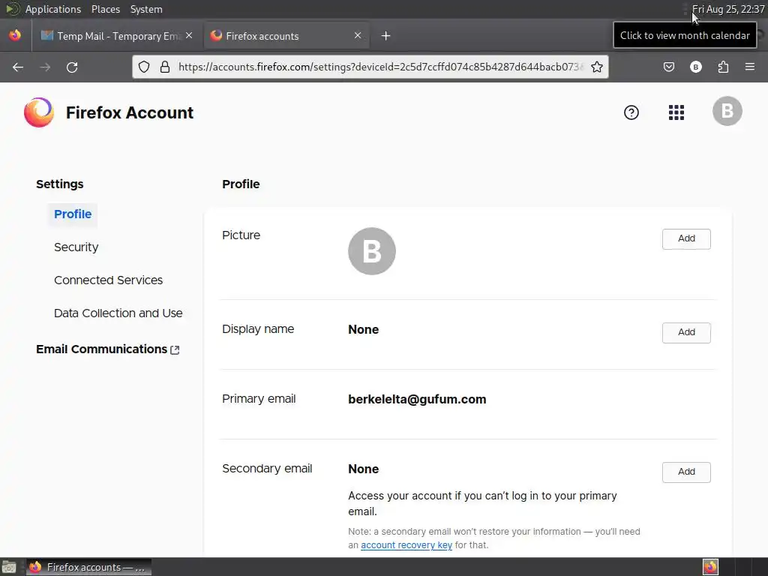Show site info via lock icon

(165, 67)
